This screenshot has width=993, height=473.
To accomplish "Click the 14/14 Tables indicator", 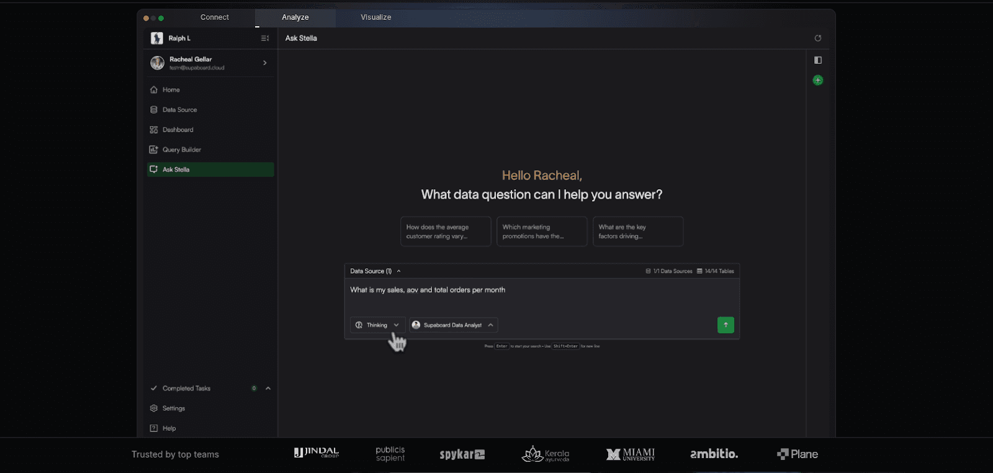I will (x=716, y=271).
